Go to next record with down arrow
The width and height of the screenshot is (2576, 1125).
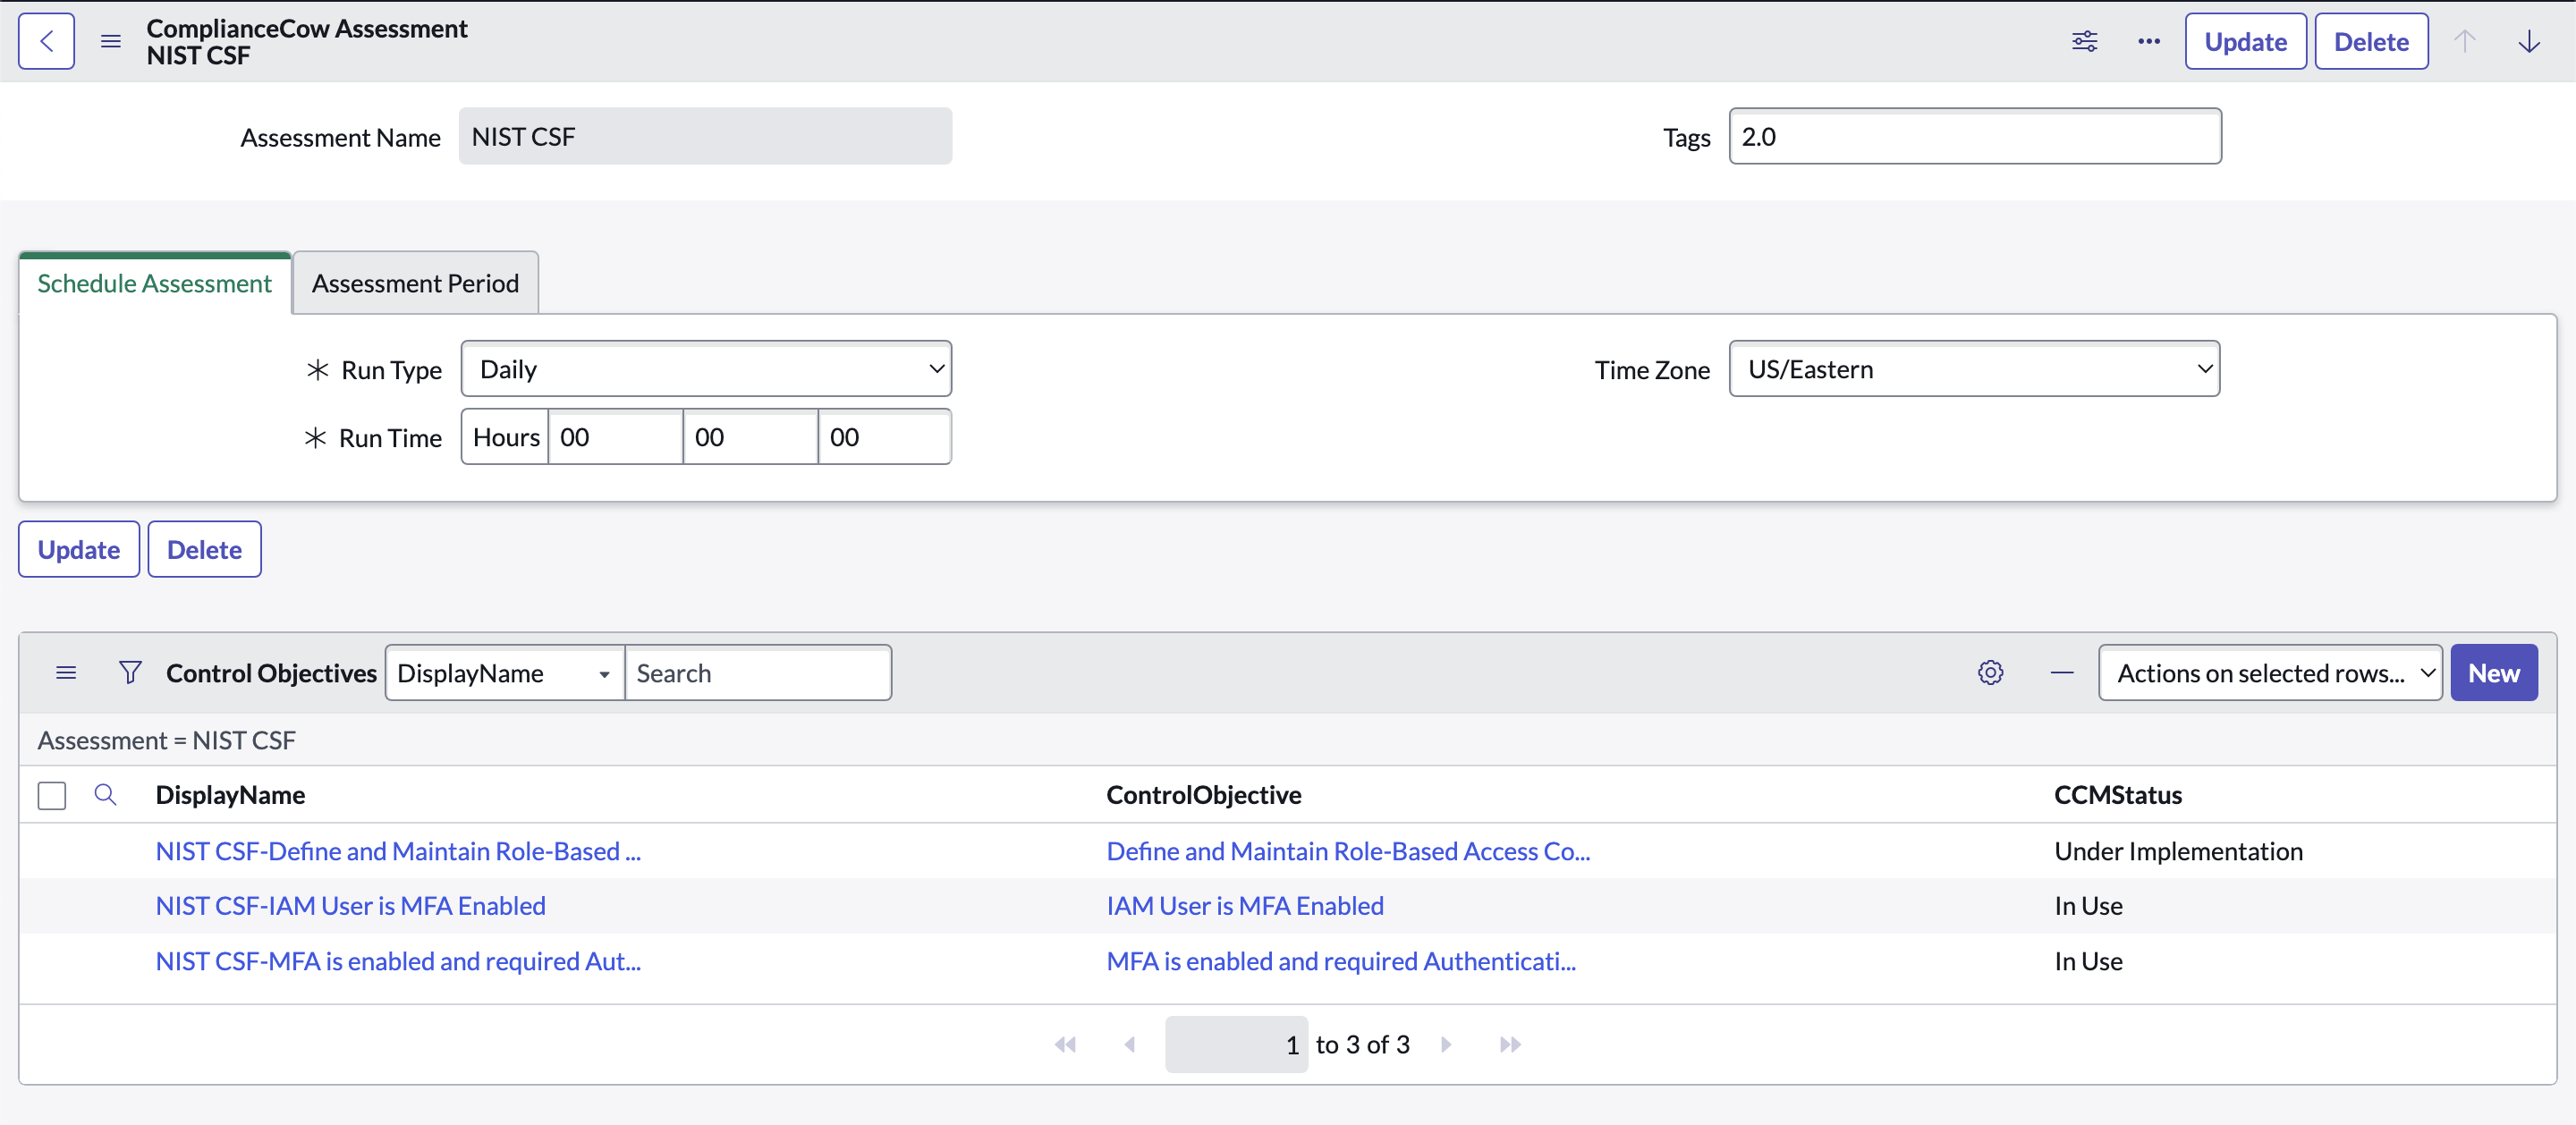pos(2528,41)
